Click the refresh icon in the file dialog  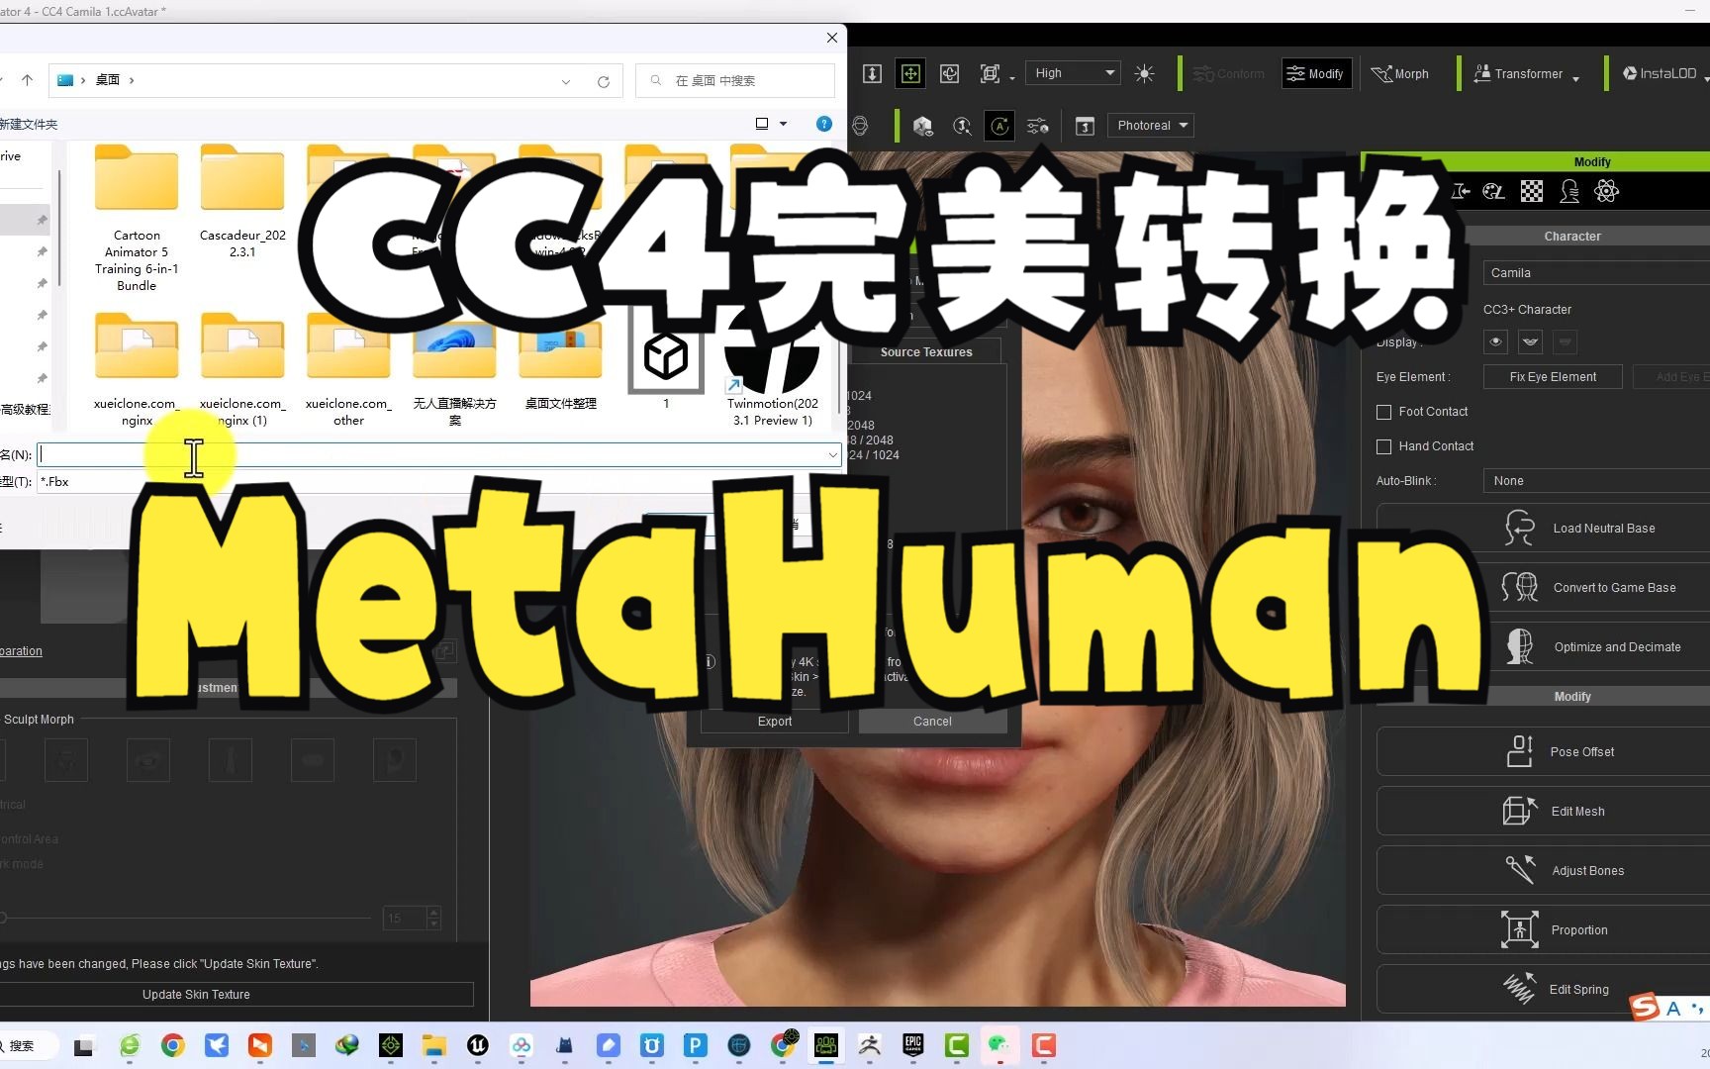pos(603,81)
